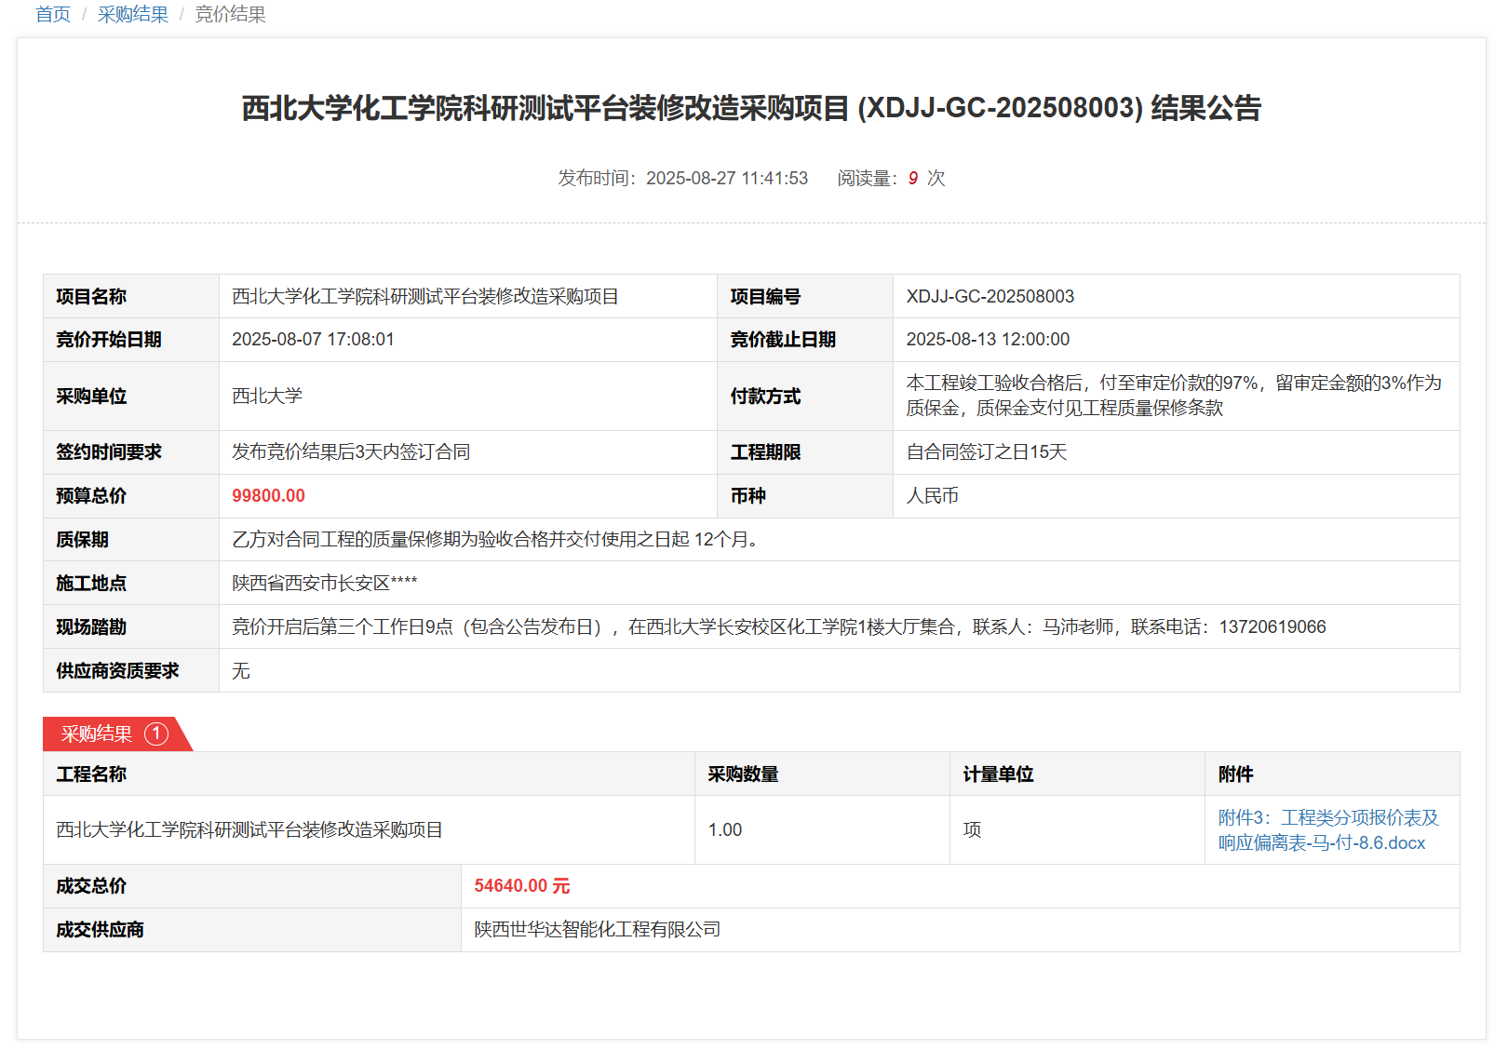Click the 工程名称 column header
1508x1050 pixels.
click(91, 774)
